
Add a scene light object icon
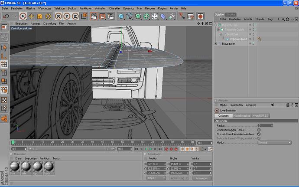[155, 16]
